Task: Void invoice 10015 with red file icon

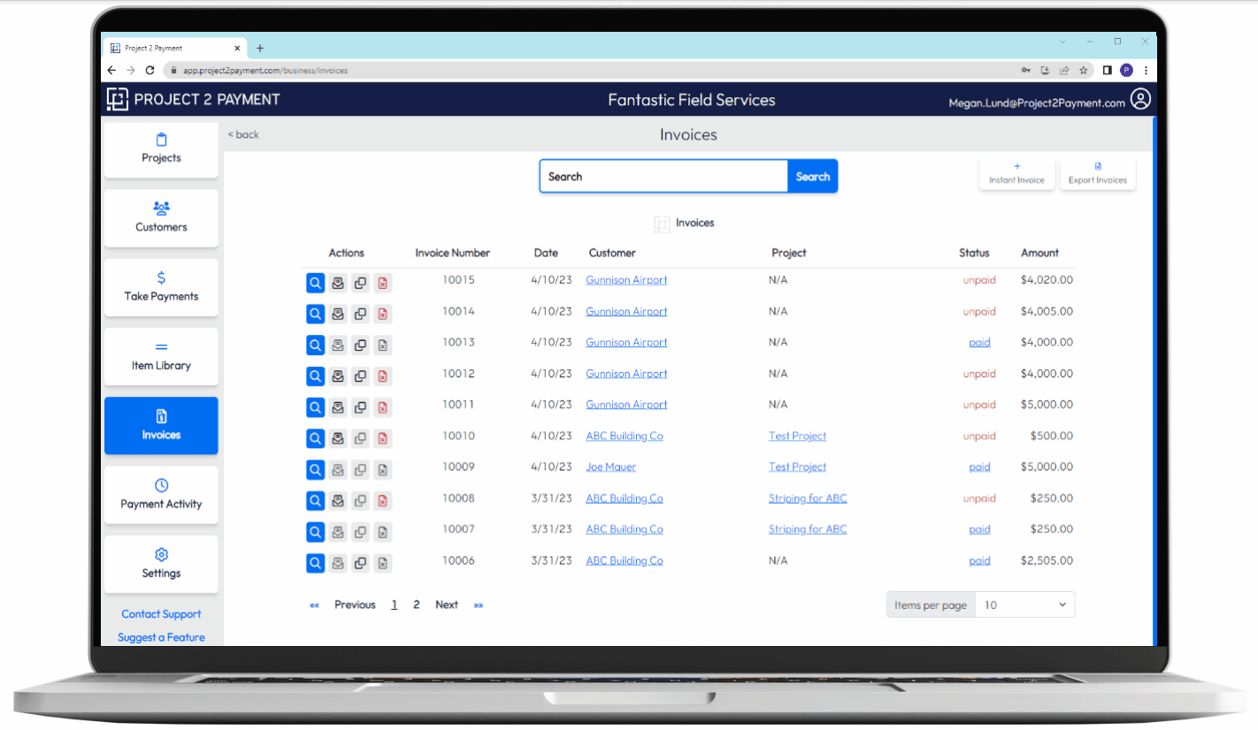Action: 382,283
